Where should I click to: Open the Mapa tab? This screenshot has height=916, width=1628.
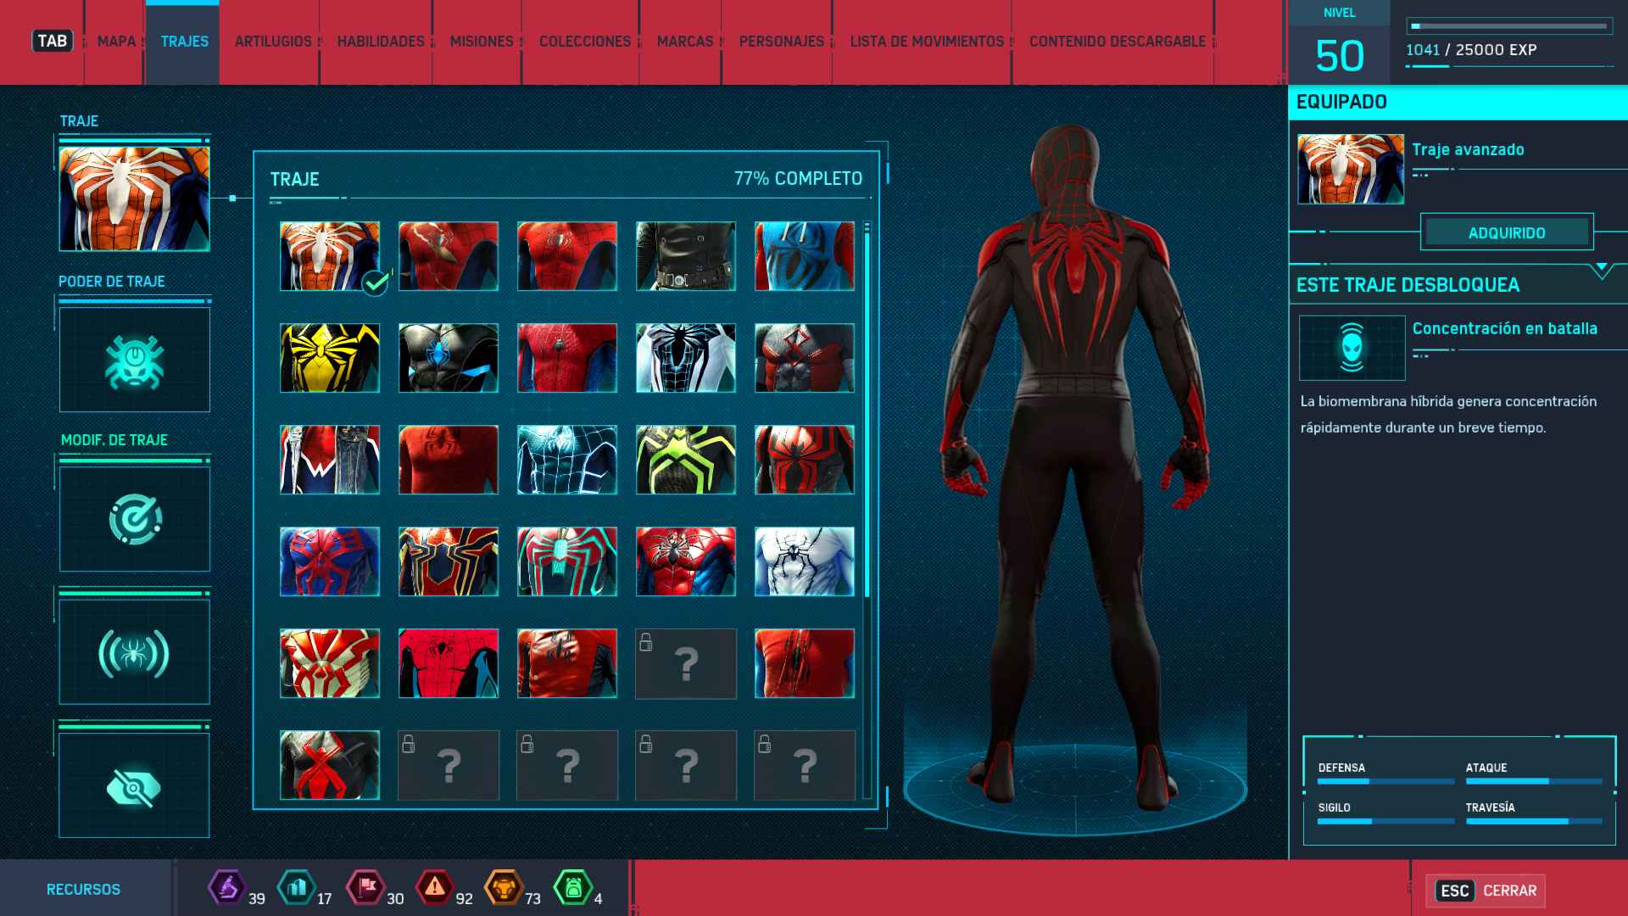click(x=116, y=42)
